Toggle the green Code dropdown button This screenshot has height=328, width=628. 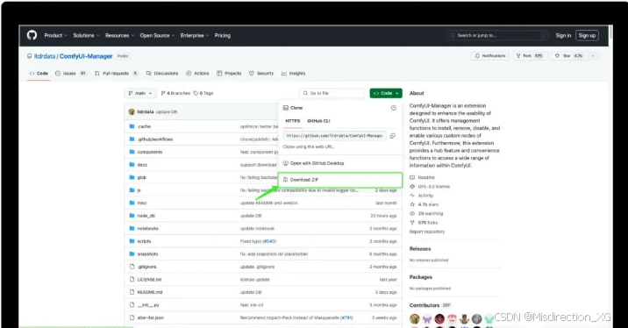pyautogui.click(x=386, y=93)
